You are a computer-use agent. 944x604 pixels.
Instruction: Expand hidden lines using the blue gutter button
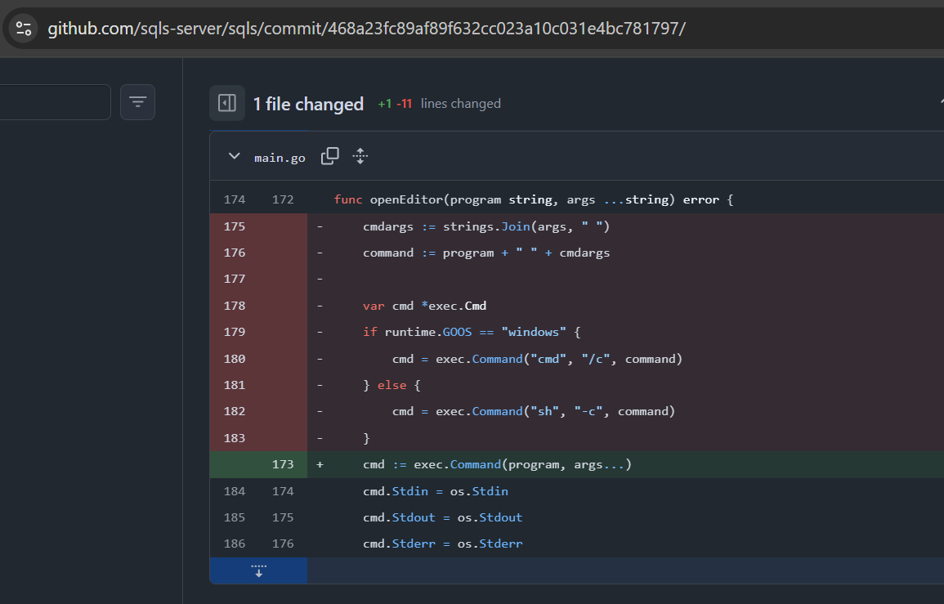258,570
